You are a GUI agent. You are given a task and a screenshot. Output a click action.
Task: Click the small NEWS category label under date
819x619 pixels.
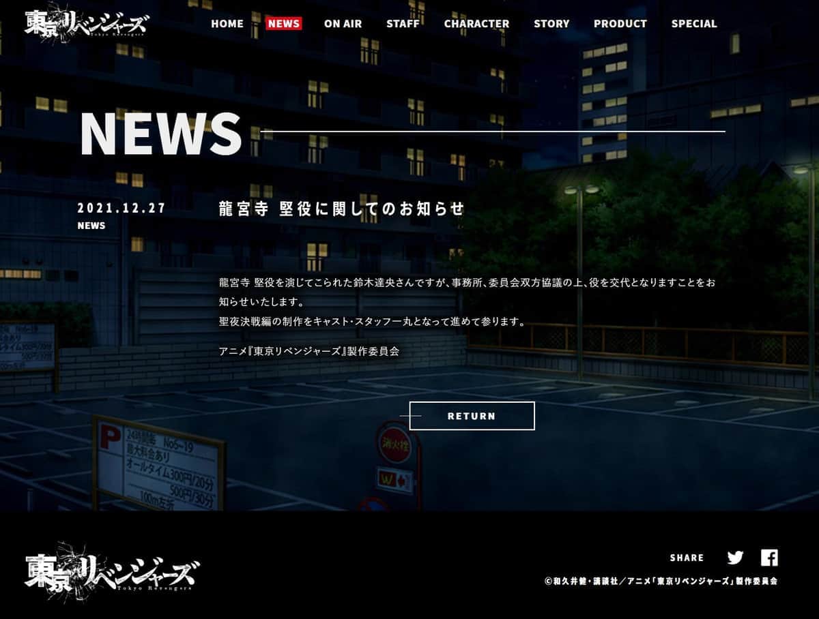pyautogui.click(x=91, y=226)
